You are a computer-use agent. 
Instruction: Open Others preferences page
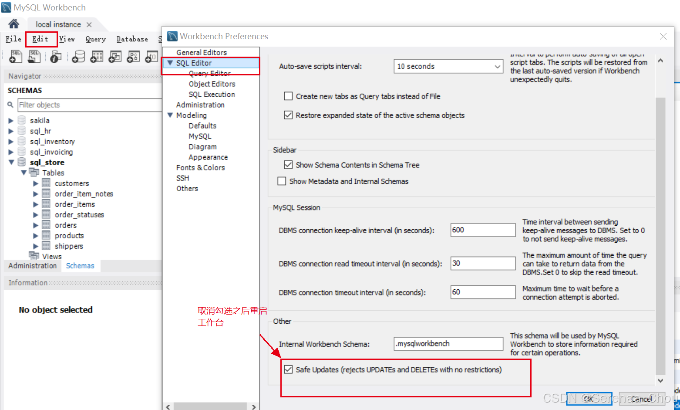click(187, 188)
